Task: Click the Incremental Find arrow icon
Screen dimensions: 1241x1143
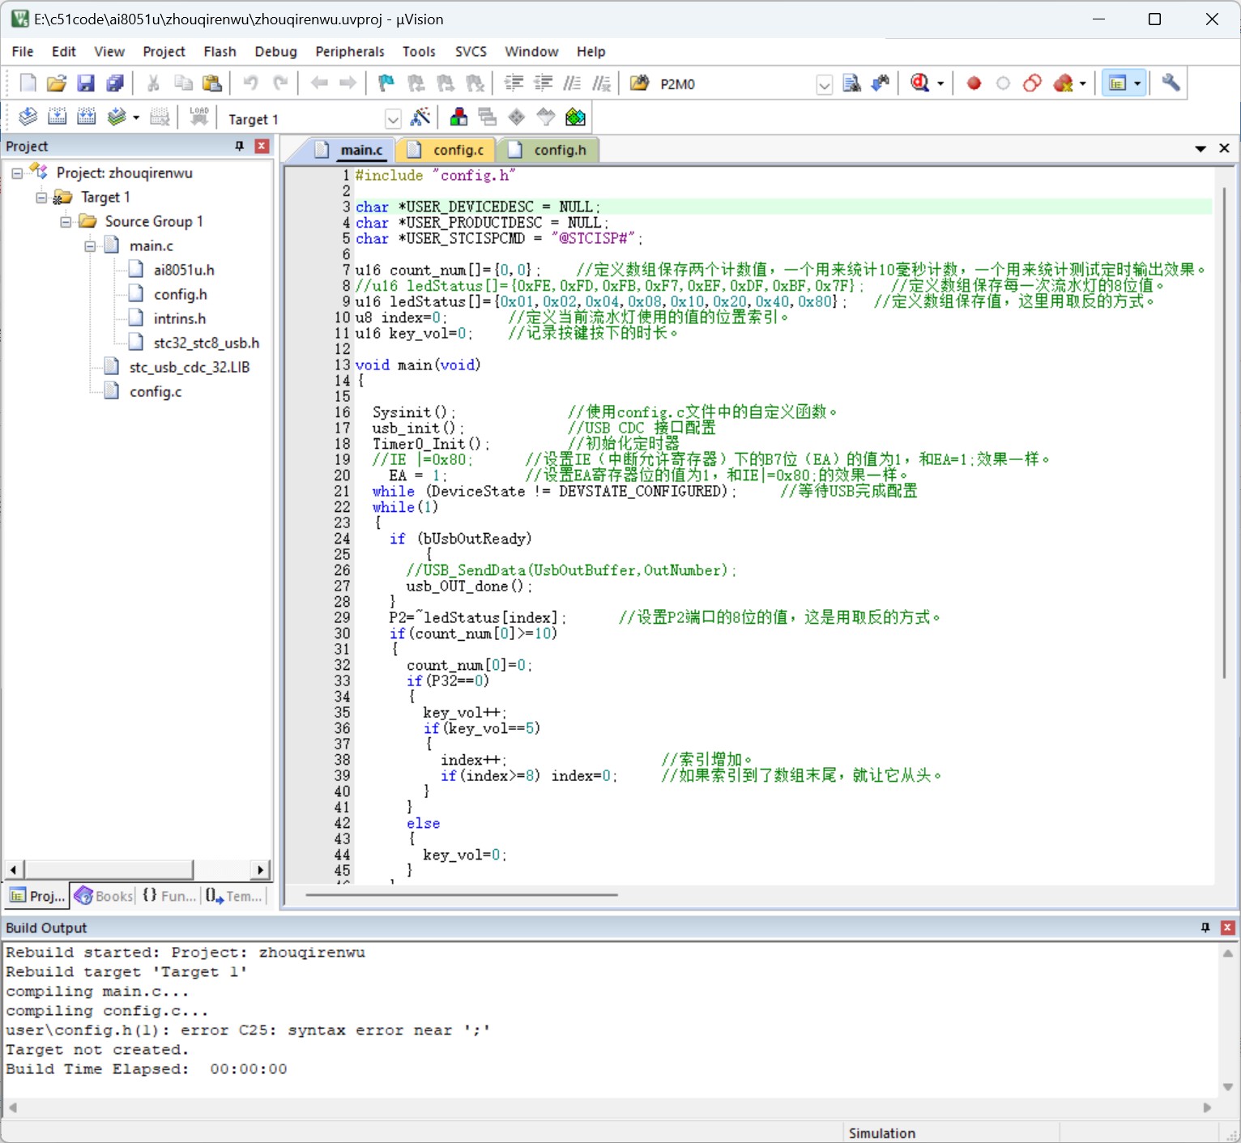Action: point(881,83)
